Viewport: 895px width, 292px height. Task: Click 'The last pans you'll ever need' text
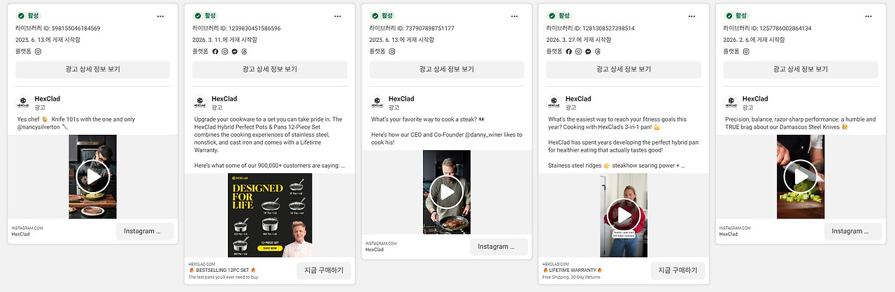[x=223, y=277]
